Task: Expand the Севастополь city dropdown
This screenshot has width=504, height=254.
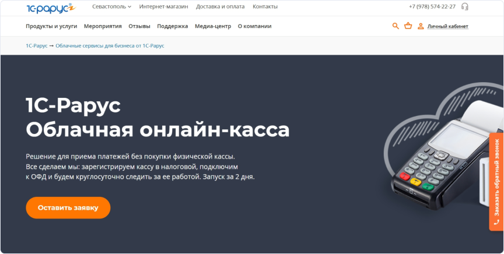Action: pos(111,6)
